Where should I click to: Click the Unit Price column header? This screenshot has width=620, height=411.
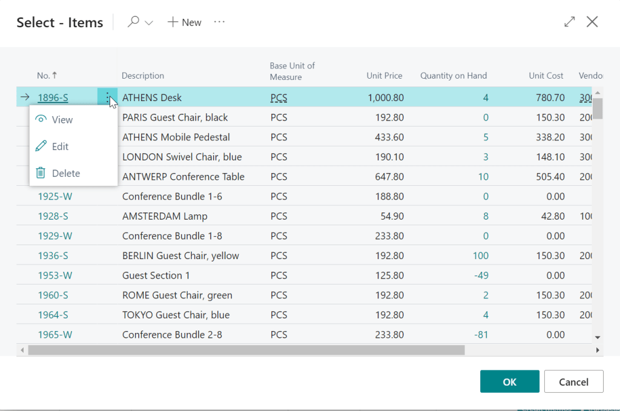(x=384, y=76)
